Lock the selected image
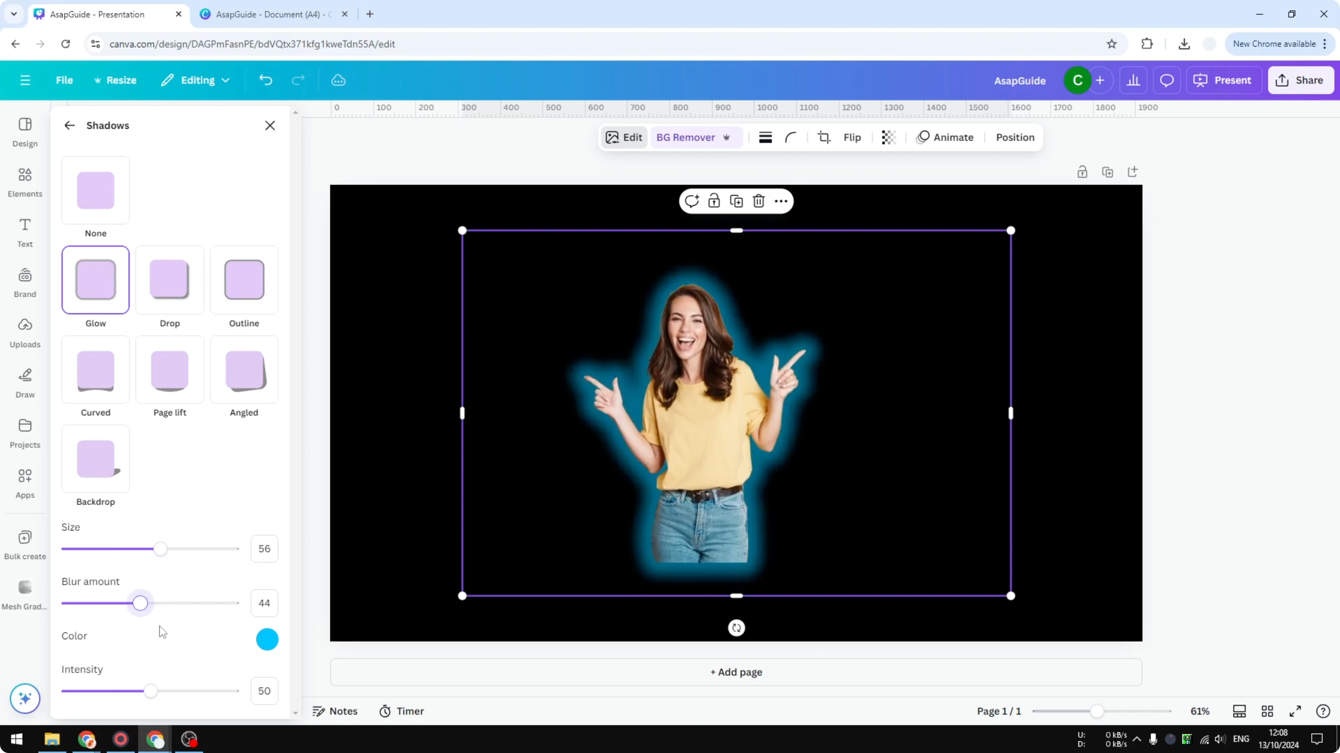This screenshot has width=1340, height=753. pyautogui.click(x=714, y=200)
